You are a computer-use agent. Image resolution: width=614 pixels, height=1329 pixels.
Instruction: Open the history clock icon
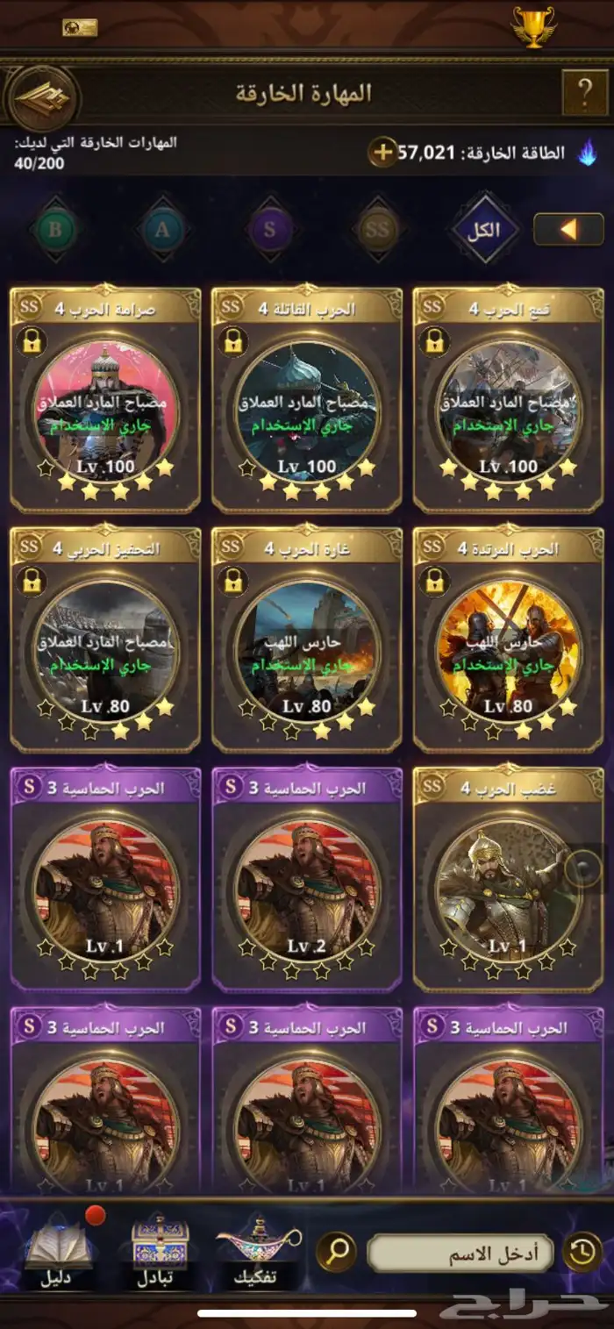[x=583, y=1252]
